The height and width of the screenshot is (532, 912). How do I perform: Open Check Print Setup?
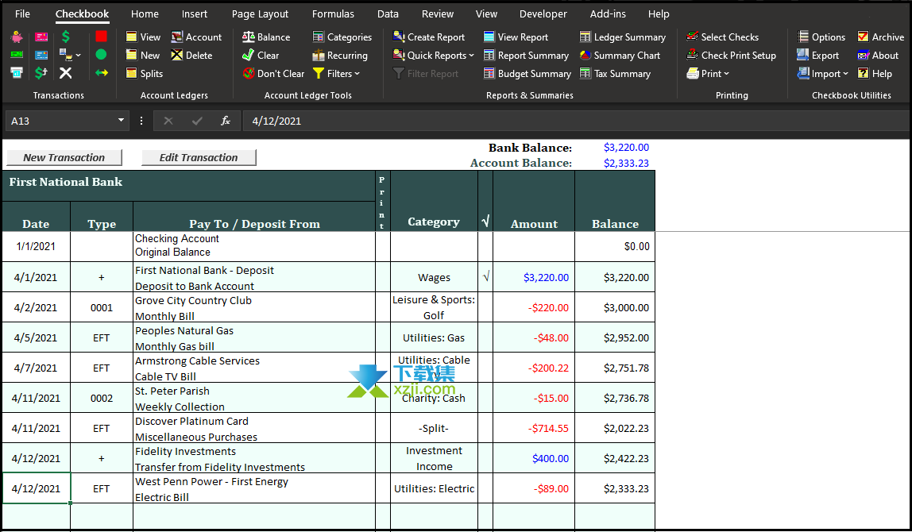(x=731, y=56)
